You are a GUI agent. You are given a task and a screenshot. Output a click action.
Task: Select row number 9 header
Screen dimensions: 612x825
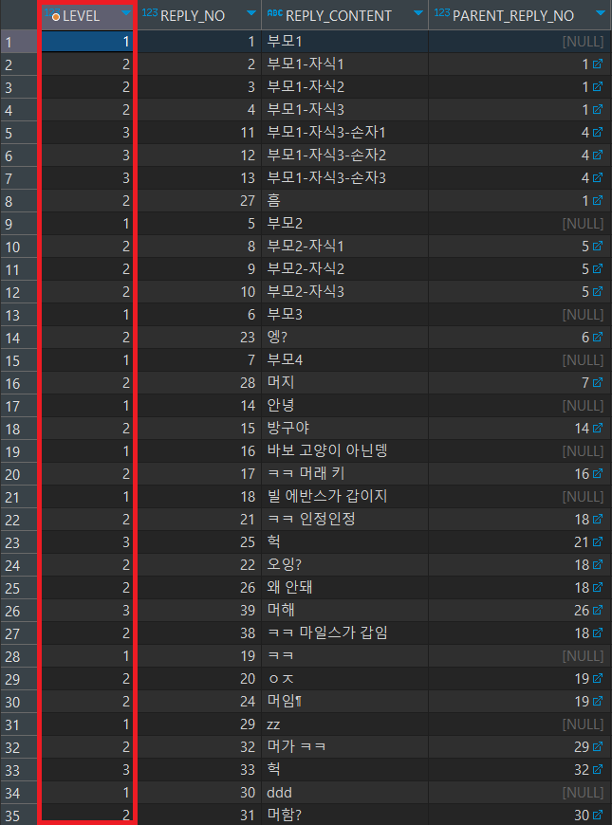pos(19,224)
